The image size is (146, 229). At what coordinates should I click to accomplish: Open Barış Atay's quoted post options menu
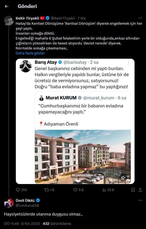(x=128, y=63)
